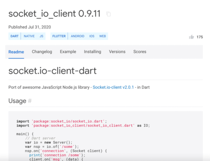
Task: Select the IOS platform tag
Action: [92, 36]
